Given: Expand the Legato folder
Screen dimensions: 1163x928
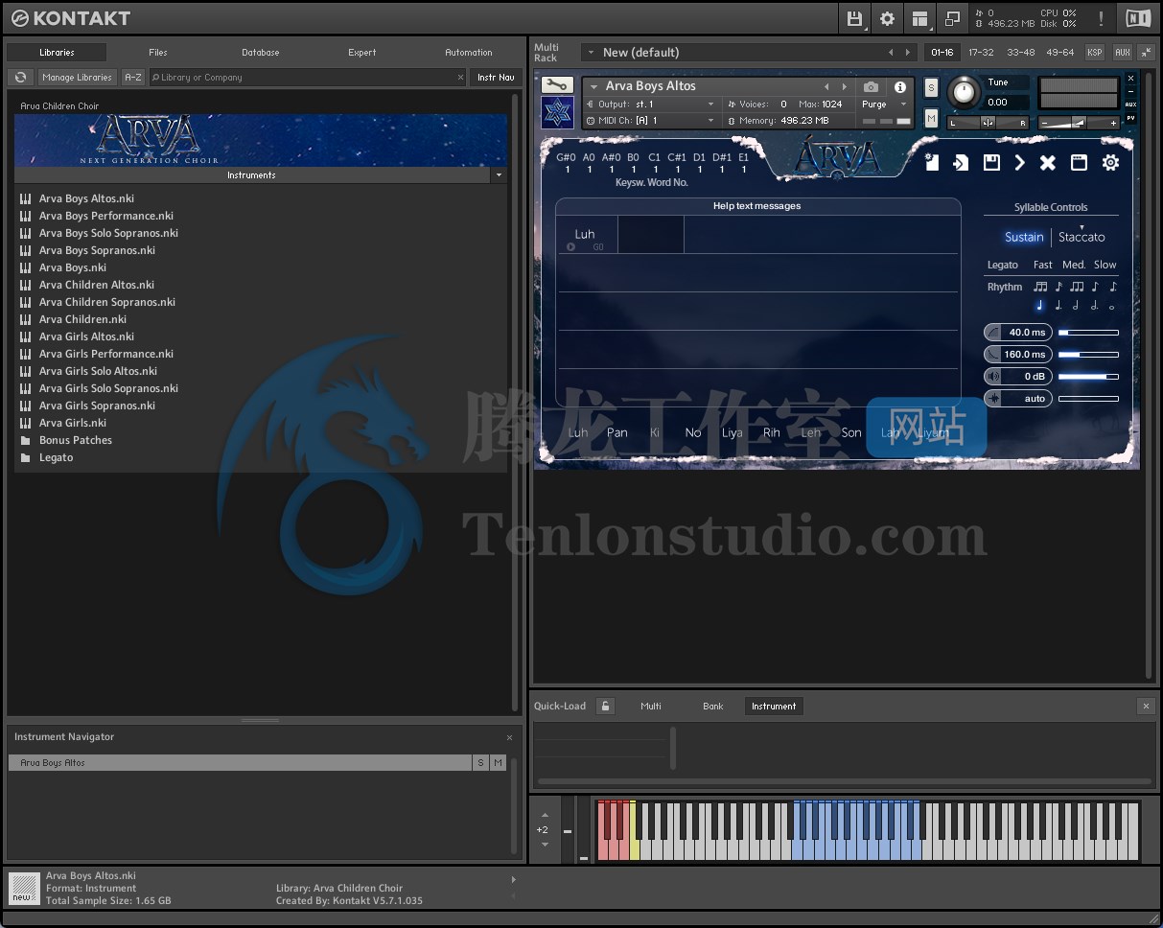Looking at the screenshot, I should pos(57,457).
